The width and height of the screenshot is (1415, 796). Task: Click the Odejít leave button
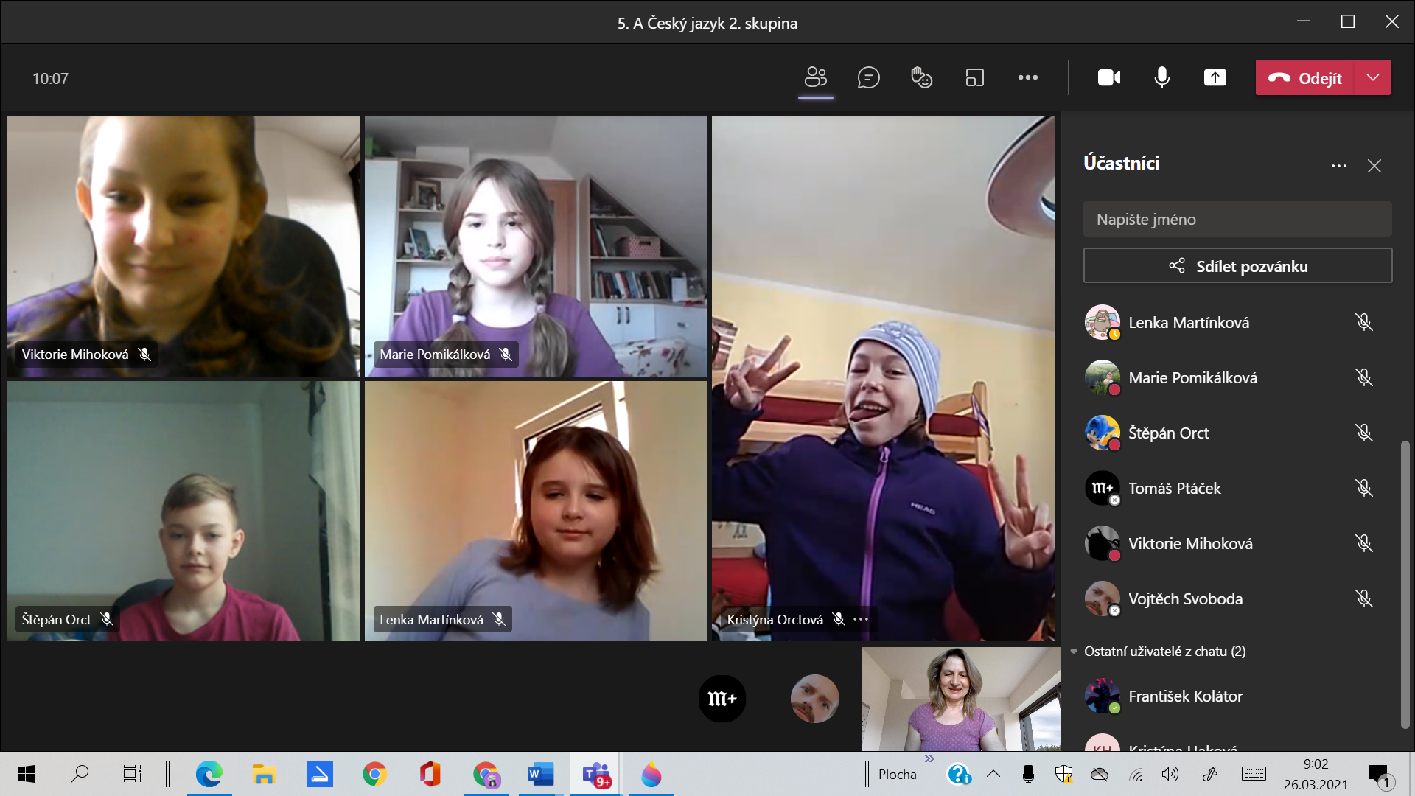tap(1304, 77)
